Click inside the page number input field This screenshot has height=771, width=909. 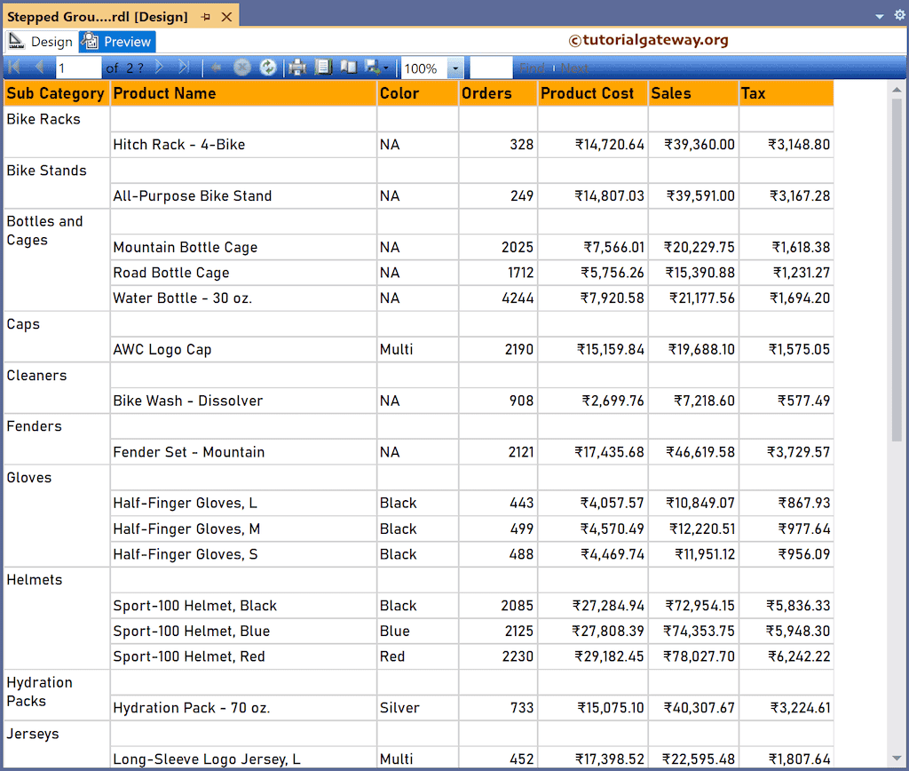coord(78,68)
